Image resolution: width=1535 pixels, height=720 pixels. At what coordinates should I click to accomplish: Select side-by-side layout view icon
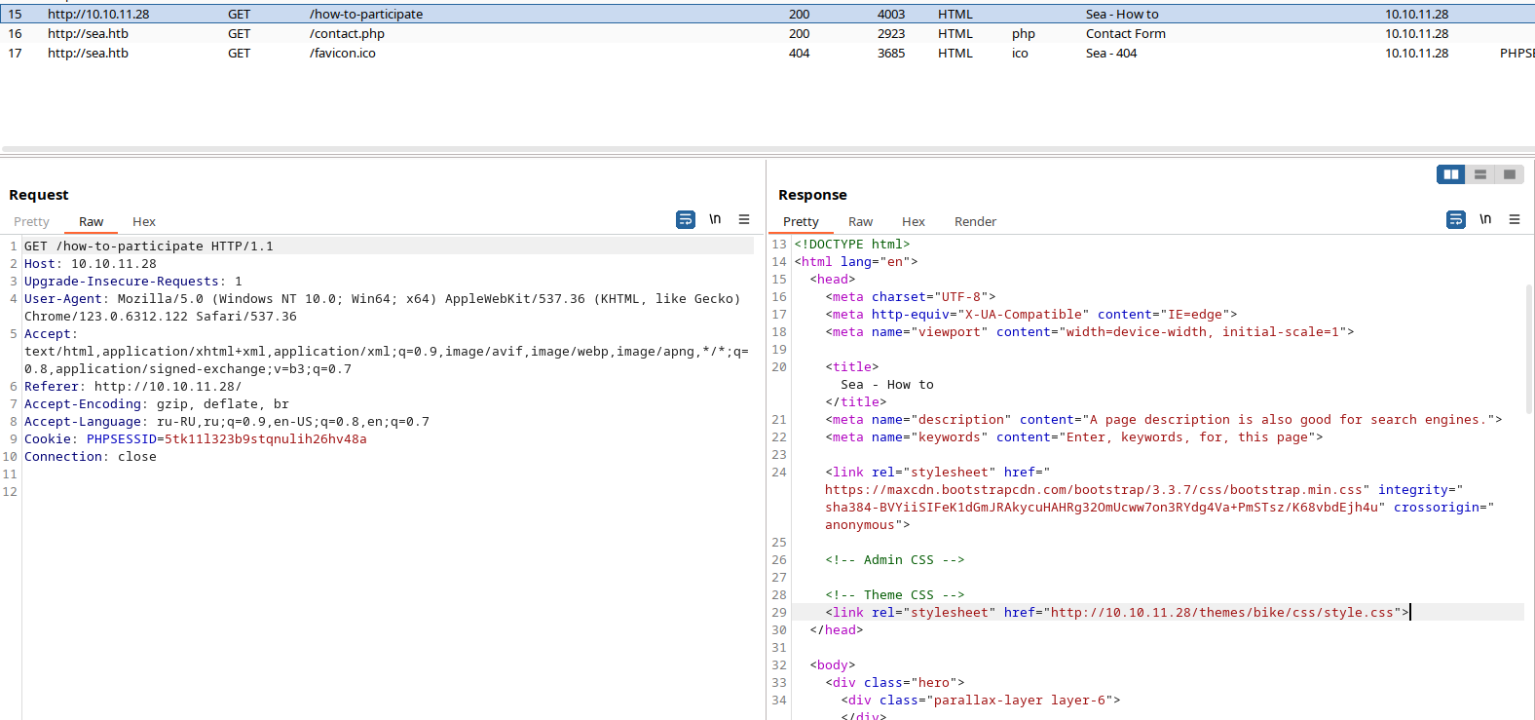1451,174
